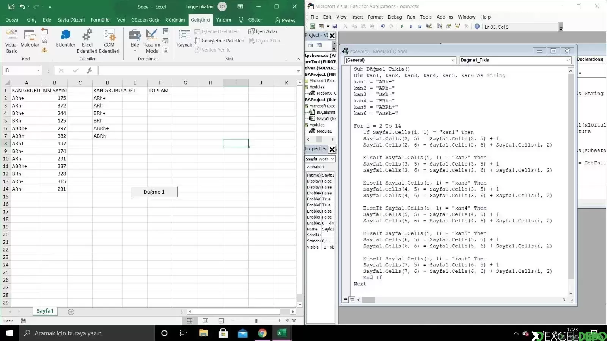607x341 pixels.
Task: Toggle Design Mode icon in the VBA toolbar
Action: (x=429, y=27)
